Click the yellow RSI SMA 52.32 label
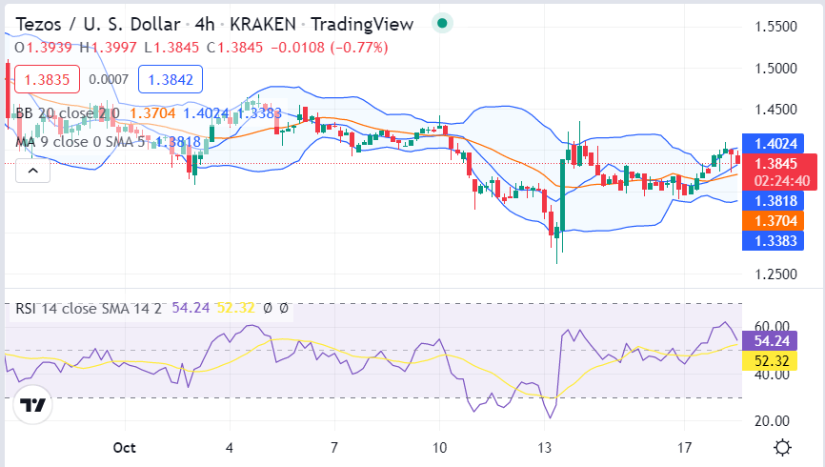Screen dimensions: 825x467 click(770, 361)
